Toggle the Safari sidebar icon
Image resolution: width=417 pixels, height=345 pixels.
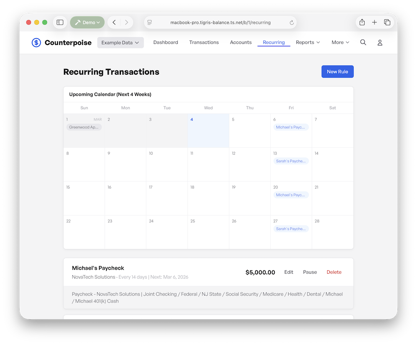tap(60, 23)
